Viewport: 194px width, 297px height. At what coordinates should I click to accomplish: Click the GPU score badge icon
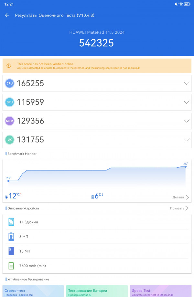click(x=10, y=102)
